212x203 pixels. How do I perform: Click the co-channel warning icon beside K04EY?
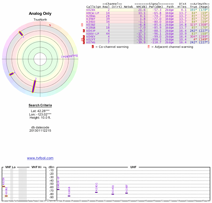pyautogui.click(x=84, y=36)
